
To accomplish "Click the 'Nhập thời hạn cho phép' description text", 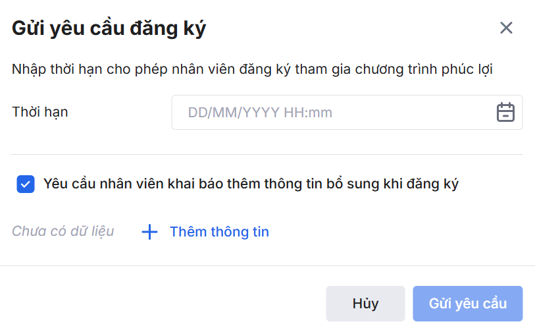I will [x=253, y=69].
